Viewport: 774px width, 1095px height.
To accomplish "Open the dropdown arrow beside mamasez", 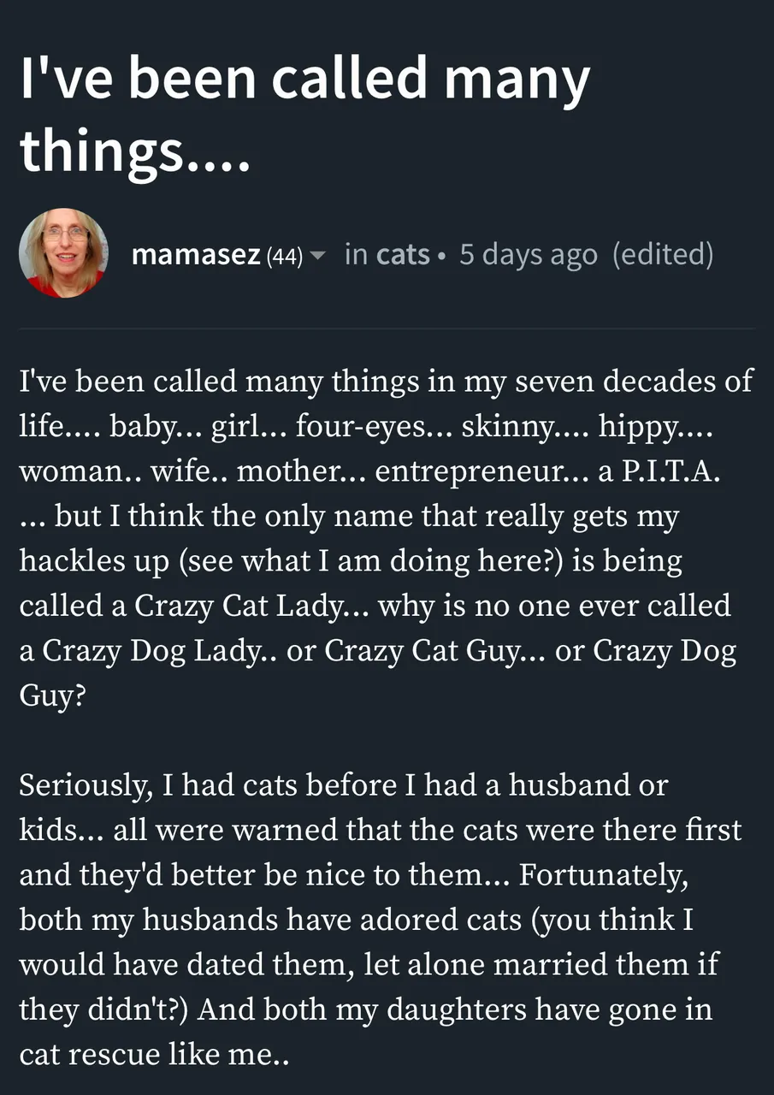I will (317, 256).
